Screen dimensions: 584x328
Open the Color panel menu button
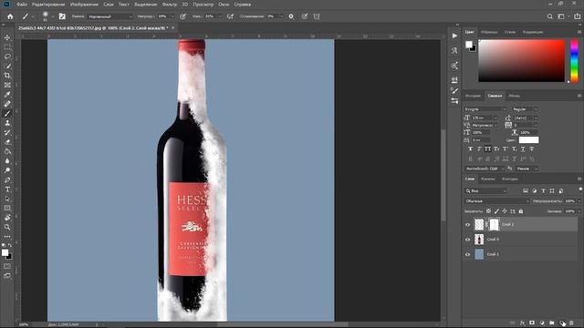(579, 32)
